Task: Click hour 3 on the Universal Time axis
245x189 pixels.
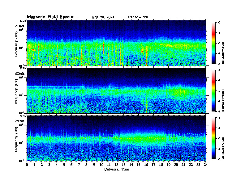Action: pyautogui.click(x=49, y=165)
